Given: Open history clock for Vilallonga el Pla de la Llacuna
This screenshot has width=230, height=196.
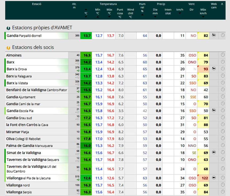Looking at the screenshot, I should [223, 178].
